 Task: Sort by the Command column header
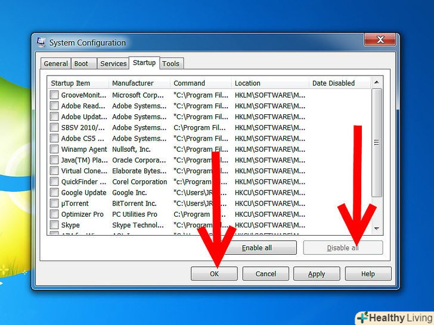click(201, 83)
